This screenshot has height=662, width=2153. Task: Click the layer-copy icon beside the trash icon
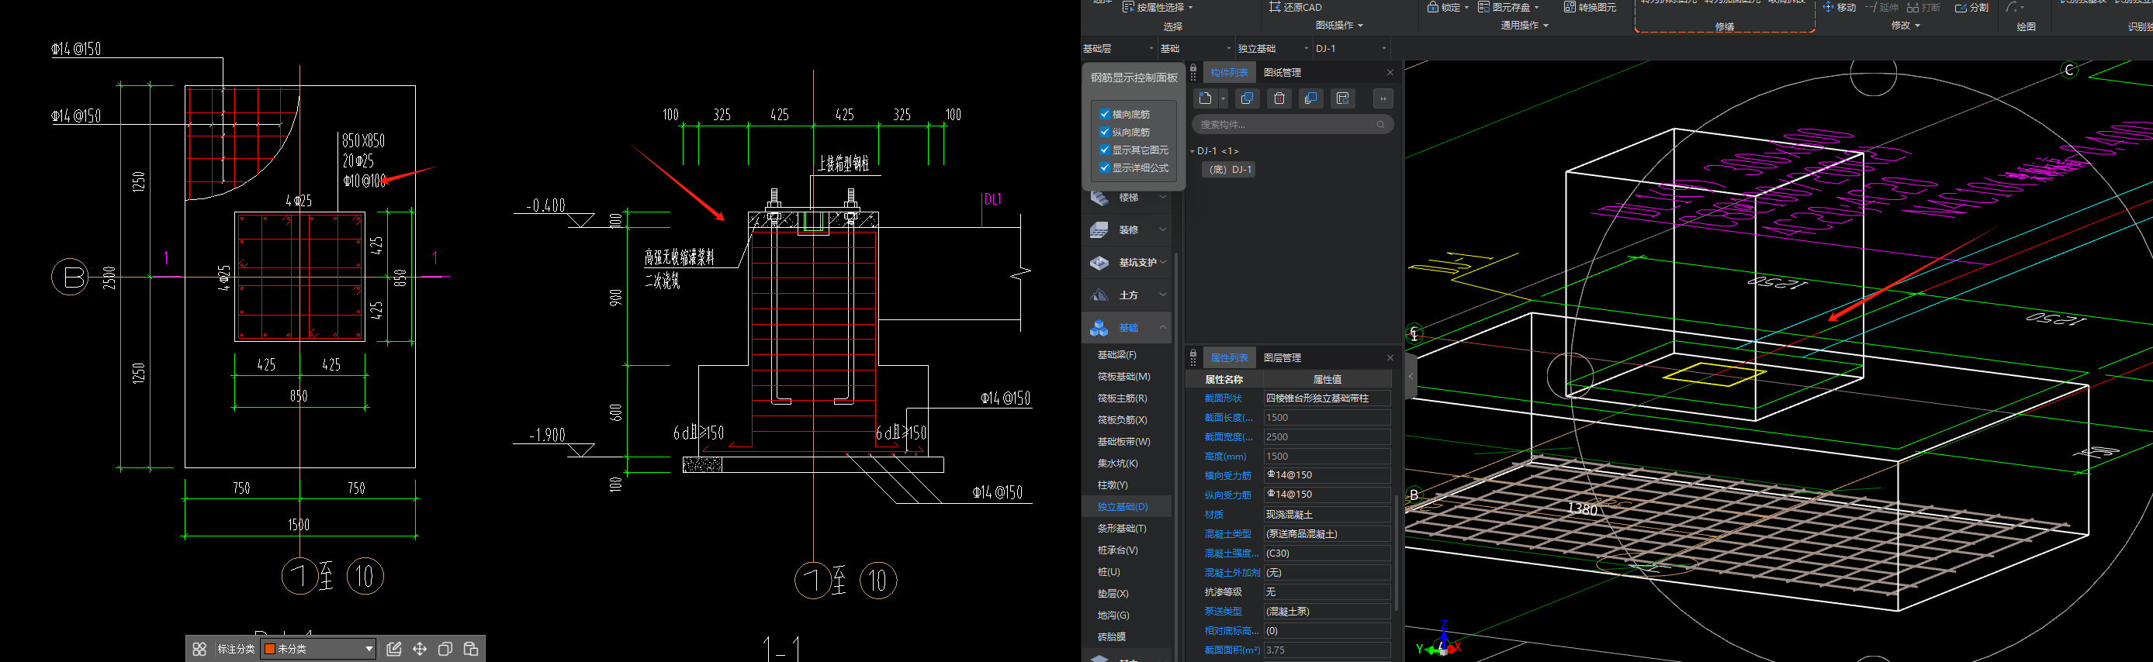[x=1310, y=98]
